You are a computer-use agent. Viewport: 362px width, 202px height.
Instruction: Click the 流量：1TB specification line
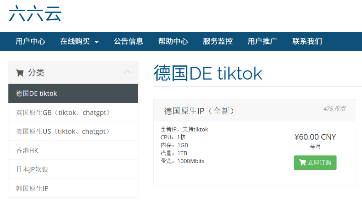pos(174,153)
